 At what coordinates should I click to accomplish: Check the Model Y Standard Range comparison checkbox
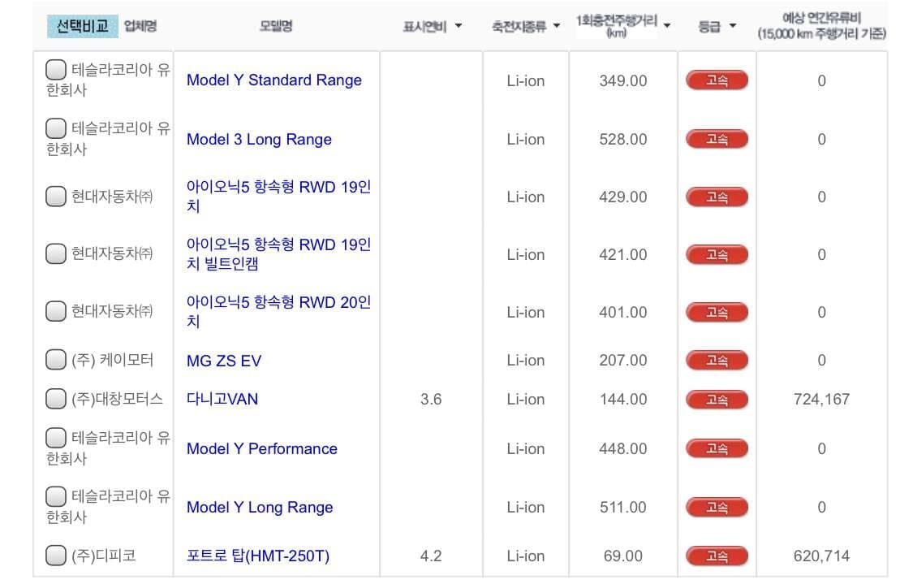point(55,70)
